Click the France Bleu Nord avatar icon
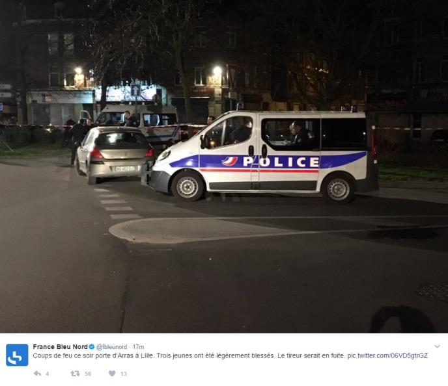 (17, 355)
